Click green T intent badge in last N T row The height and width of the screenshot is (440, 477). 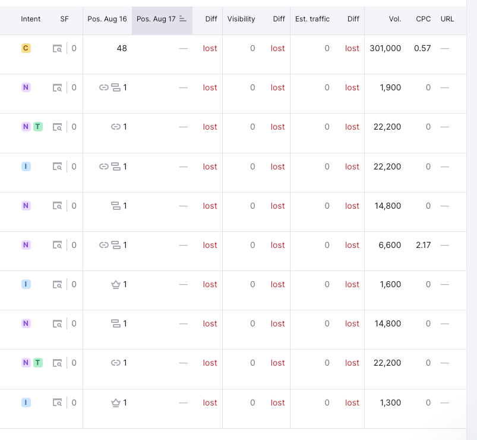click(38, 363)
